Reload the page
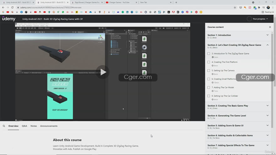 (x=12, y=8)
